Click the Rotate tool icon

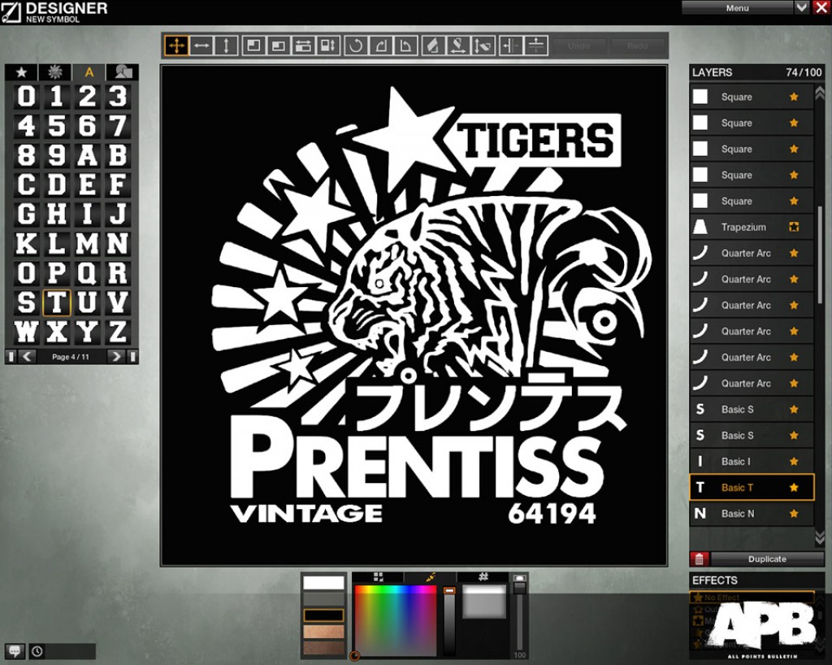click(x=354, y=46)
